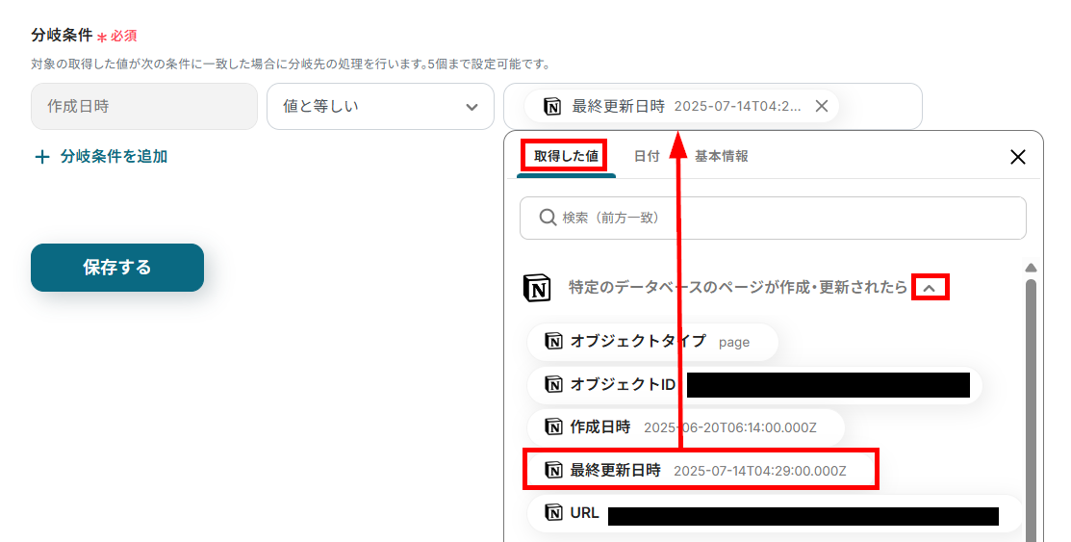Screen dimensions: 1071x542
Task: Click the 保存する button
Action: point(117,268)
